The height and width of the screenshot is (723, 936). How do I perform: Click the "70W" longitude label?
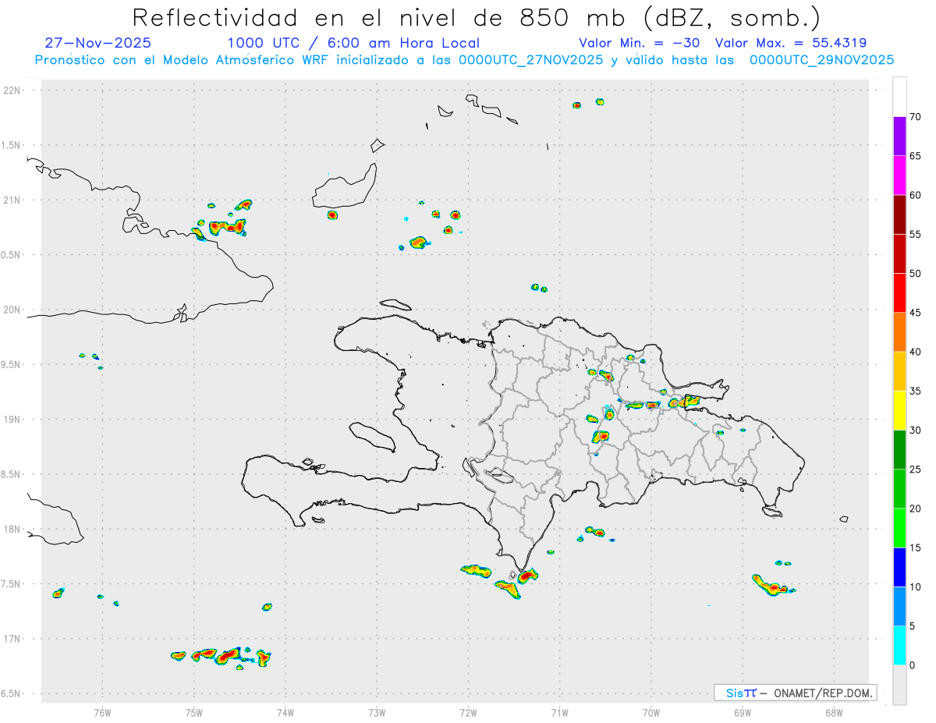(651, 711)
